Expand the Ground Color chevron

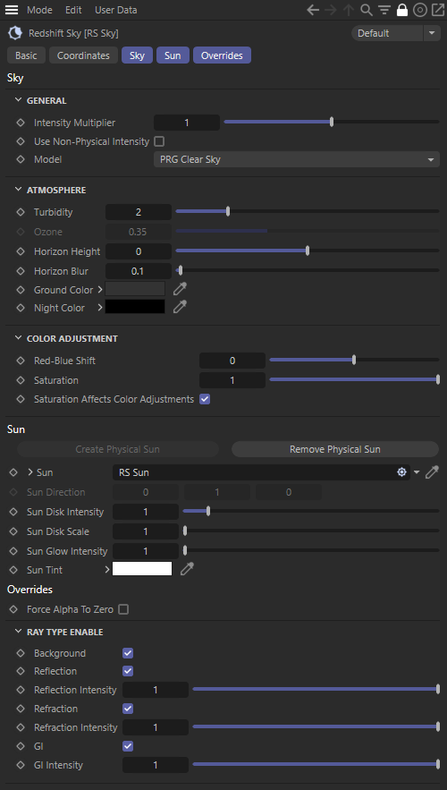[99, 290]
